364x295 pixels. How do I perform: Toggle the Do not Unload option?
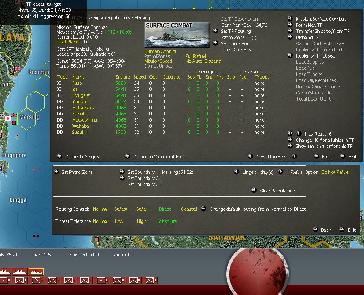(x=159, y=66)
